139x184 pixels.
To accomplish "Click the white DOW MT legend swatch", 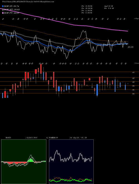I will (x=3, y=10).
